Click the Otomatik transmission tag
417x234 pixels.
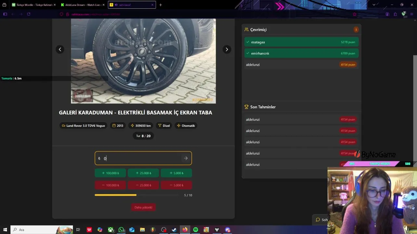pos(186,125)
